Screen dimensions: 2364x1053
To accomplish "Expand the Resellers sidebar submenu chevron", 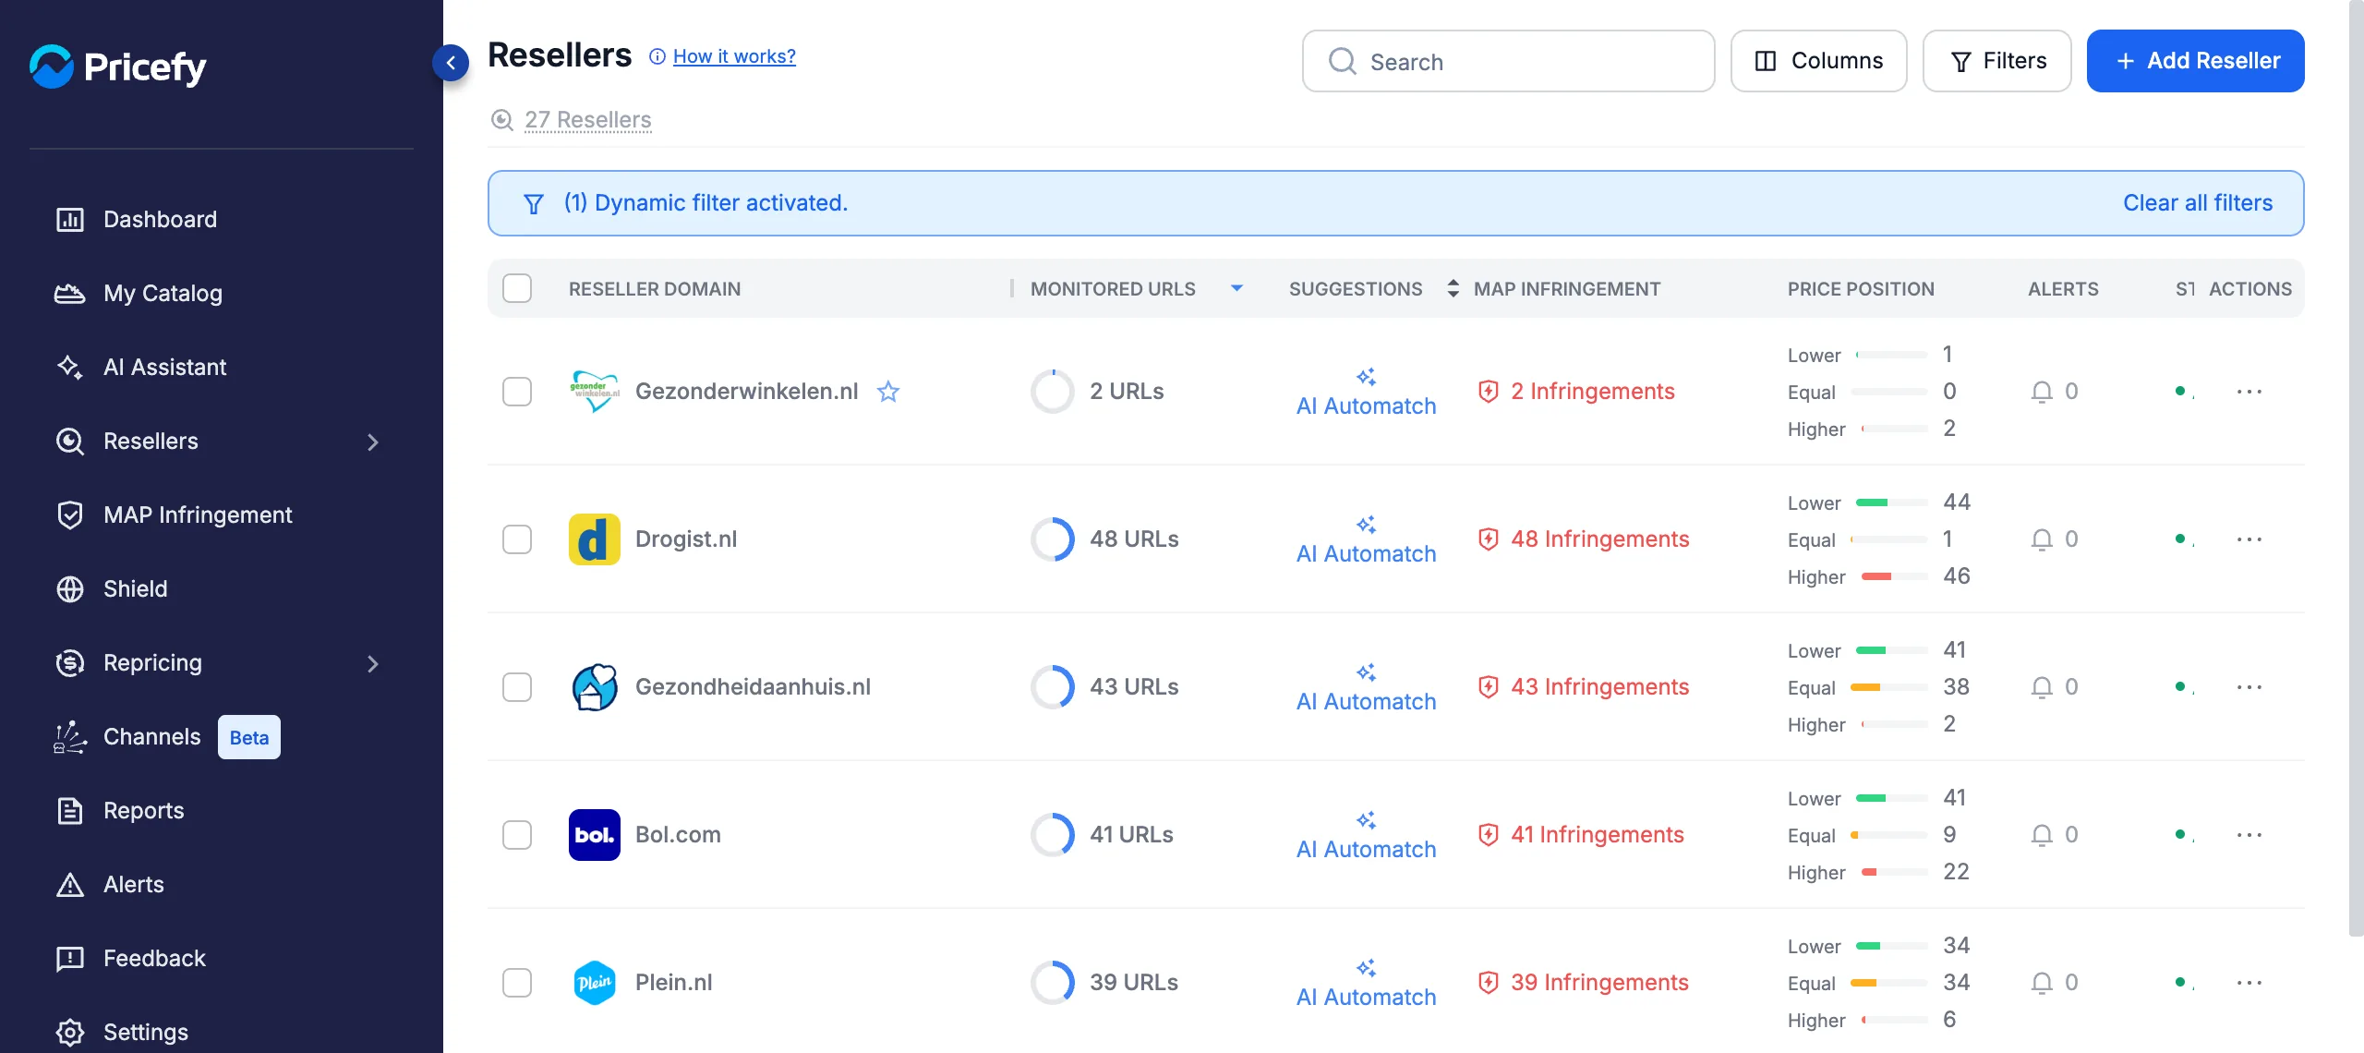I will pos(373,442).
